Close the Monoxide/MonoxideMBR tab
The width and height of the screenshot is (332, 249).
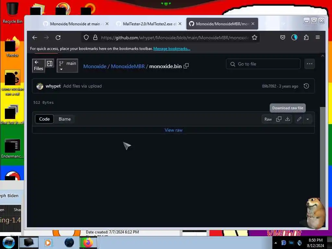click(253, 24)
